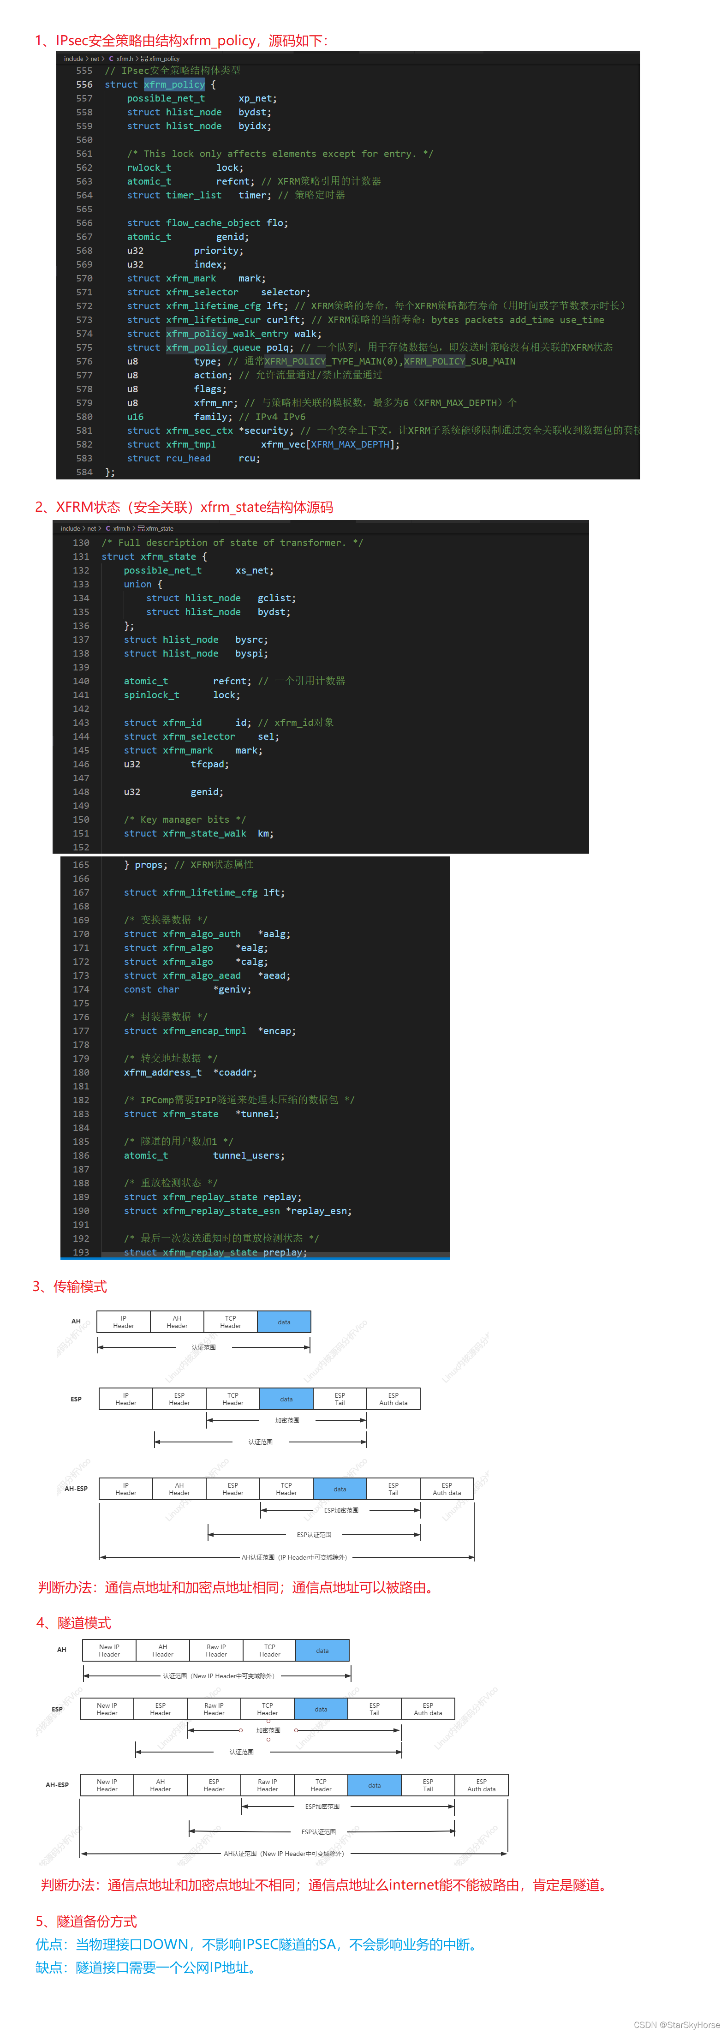
Task: Click 'Raw IP Header' box in tunnel-mode AH-ESP row
Action: (x=268, y=1785)
